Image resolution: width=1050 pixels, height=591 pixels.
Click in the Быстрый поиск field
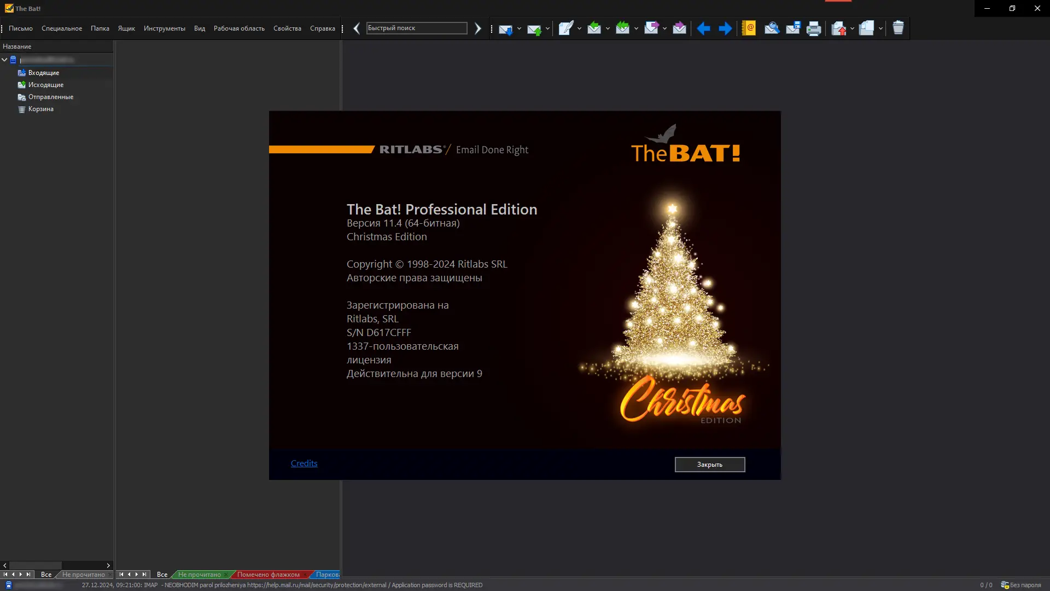416,28
